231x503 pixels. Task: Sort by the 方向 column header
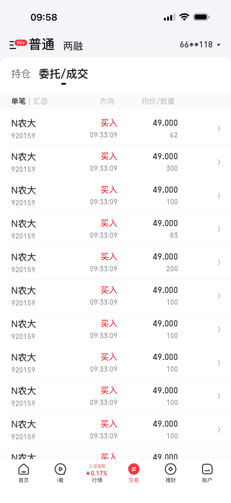coord(107,101)
